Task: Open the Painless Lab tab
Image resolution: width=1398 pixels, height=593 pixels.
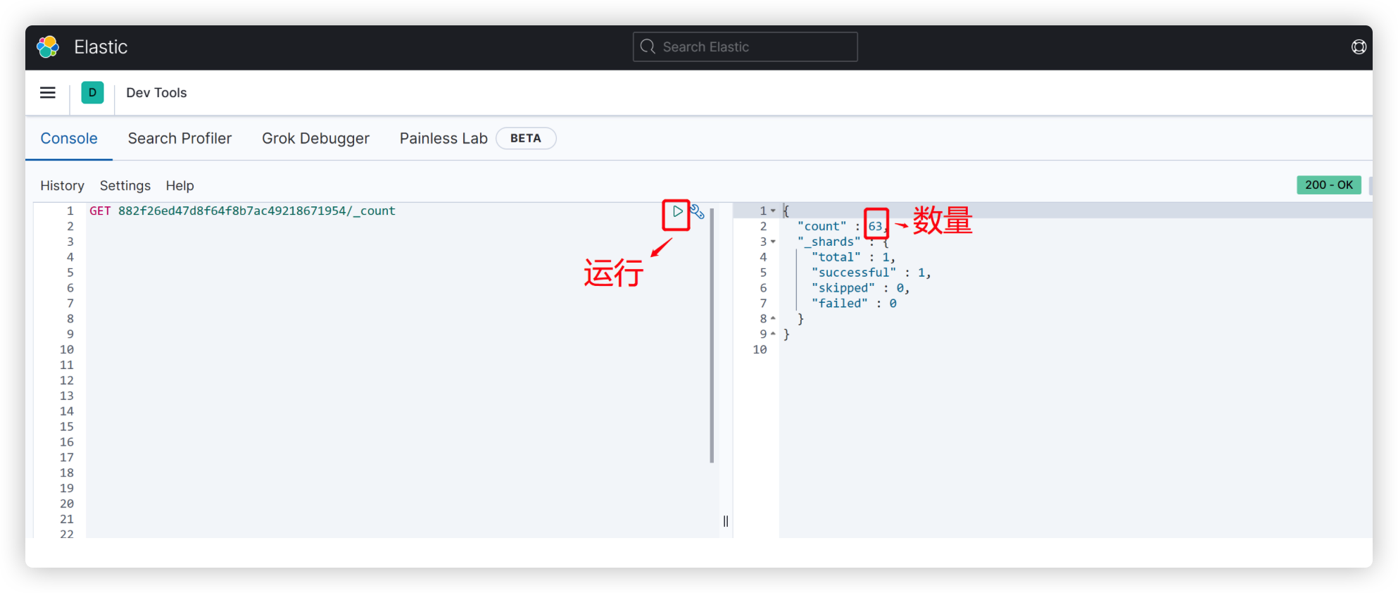Action: point(443,139)
